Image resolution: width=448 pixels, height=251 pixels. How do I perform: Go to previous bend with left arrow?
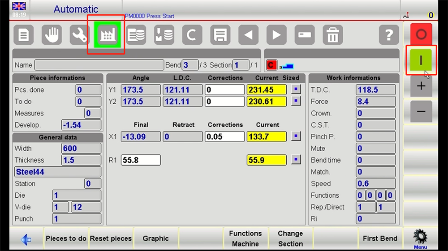point(248,35)
